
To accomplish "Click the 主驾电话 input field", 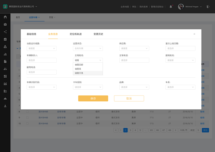I will 134,60.
